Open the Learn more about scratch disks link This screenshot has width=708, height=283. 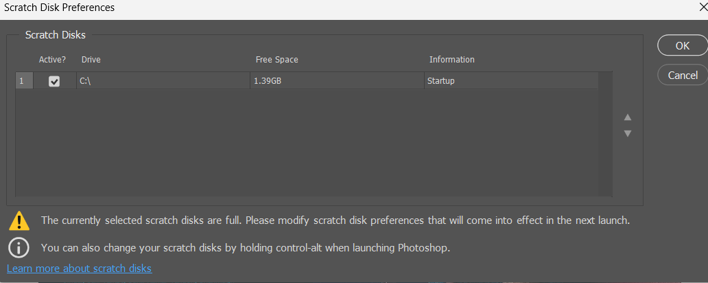(x=79, y=268)
